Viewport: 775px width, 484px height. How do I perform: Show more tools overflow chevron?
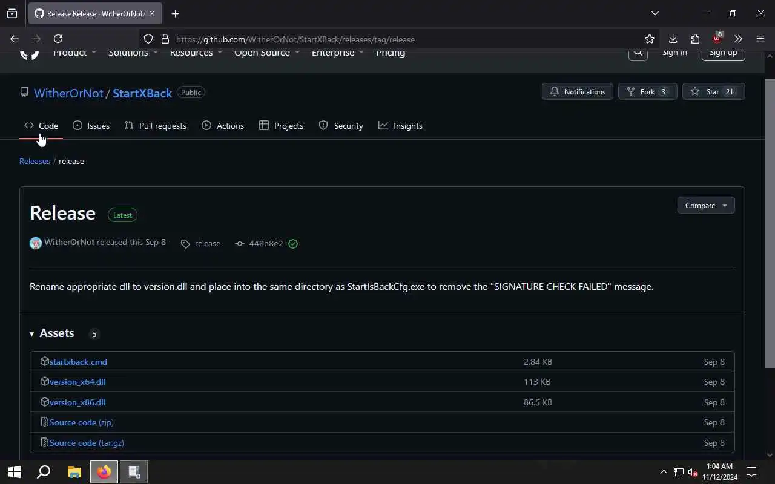point(738,39)
